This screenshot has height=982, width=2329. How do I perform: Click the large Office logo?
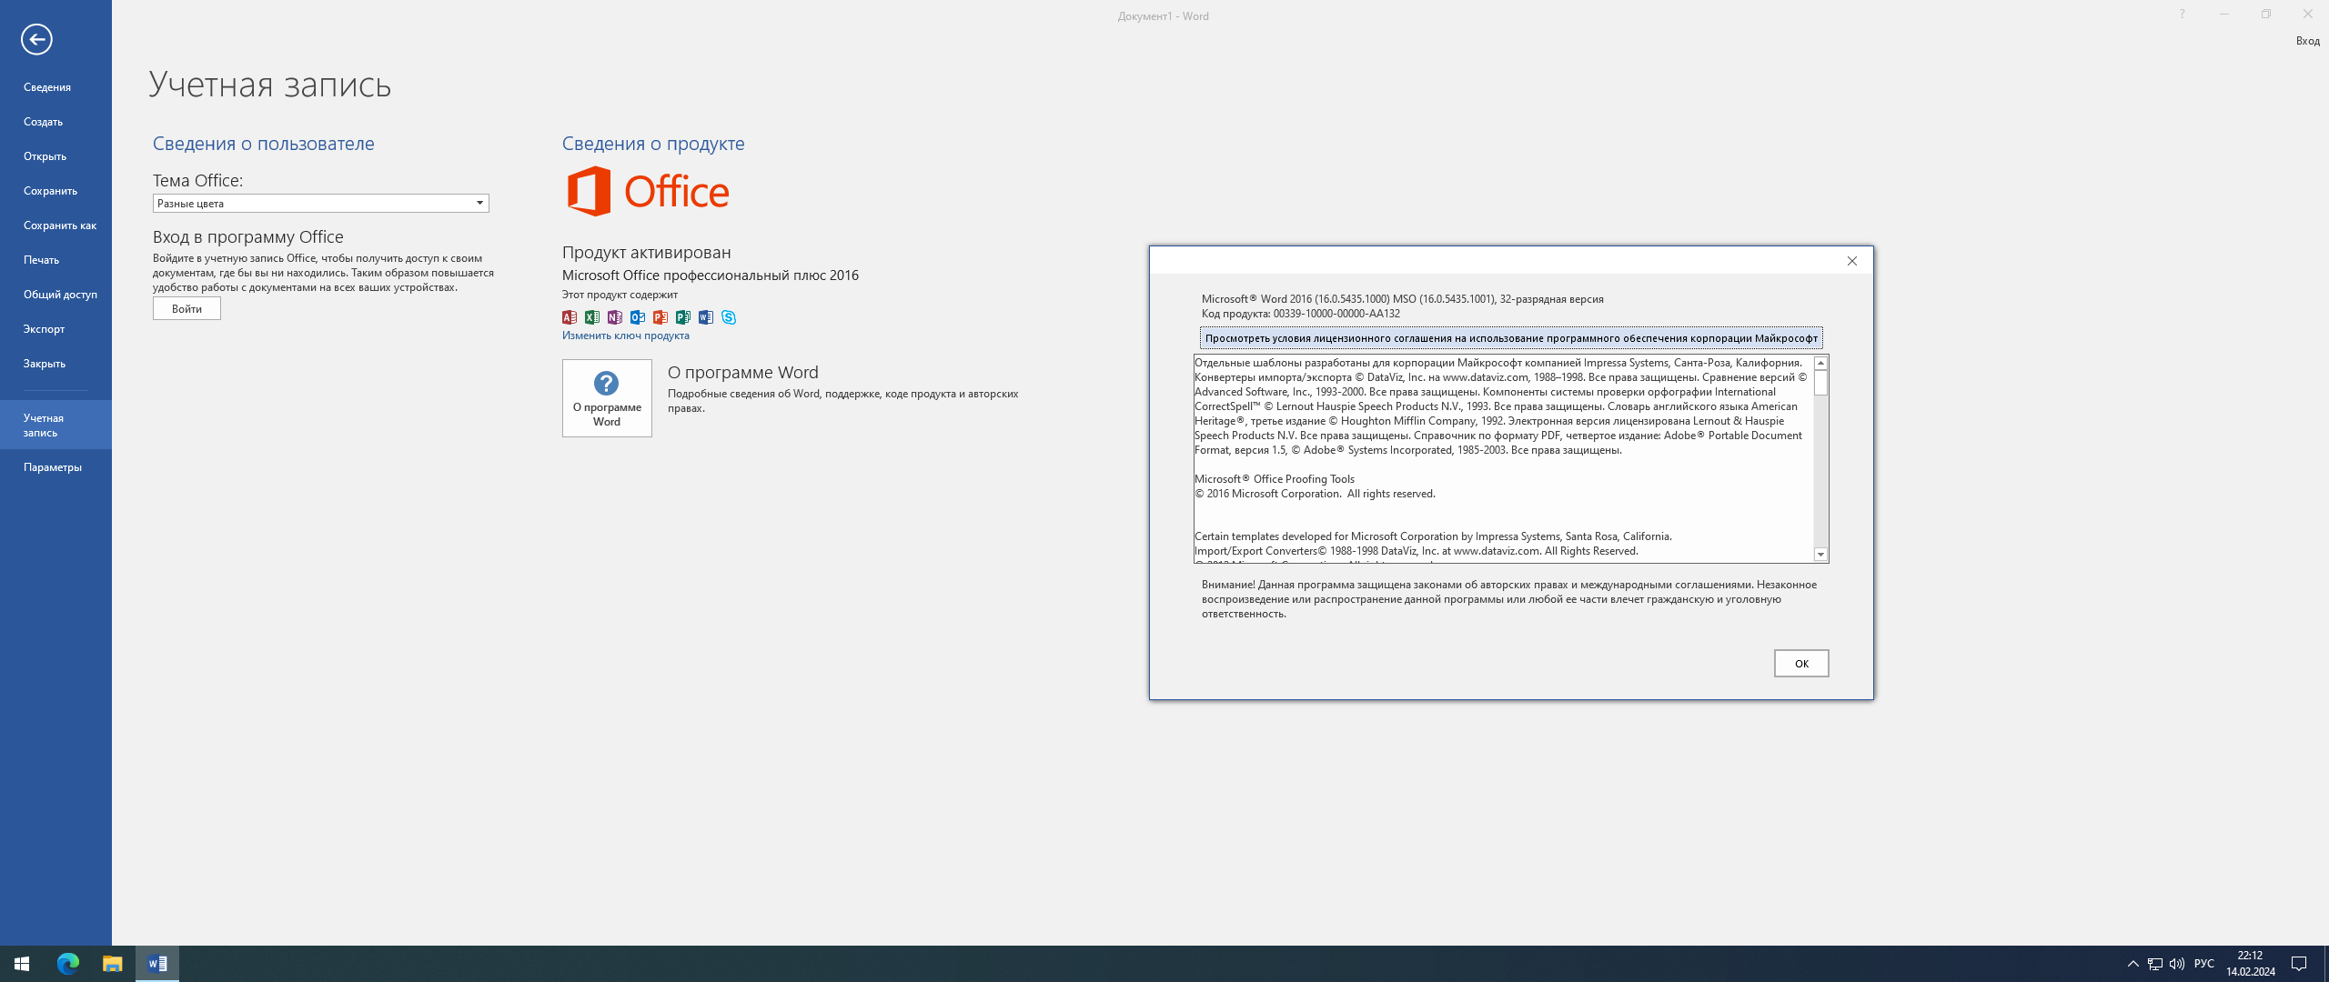648,191
